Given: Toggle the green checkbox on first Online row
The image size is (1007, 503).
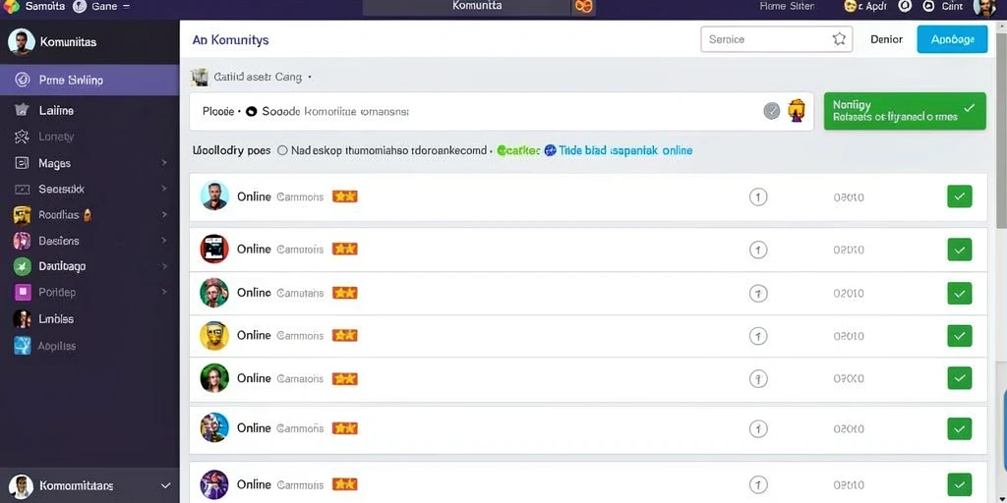Looking at the screenshot, I should [x=959, y=196].
